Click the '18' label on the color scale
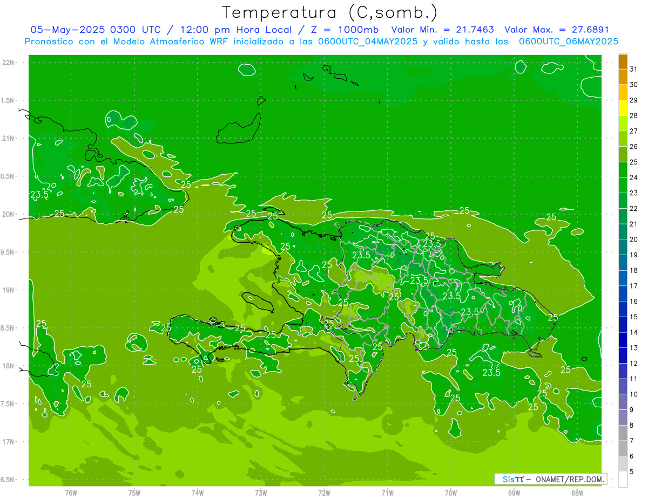The image size is (648, 500). pos(633,271)
